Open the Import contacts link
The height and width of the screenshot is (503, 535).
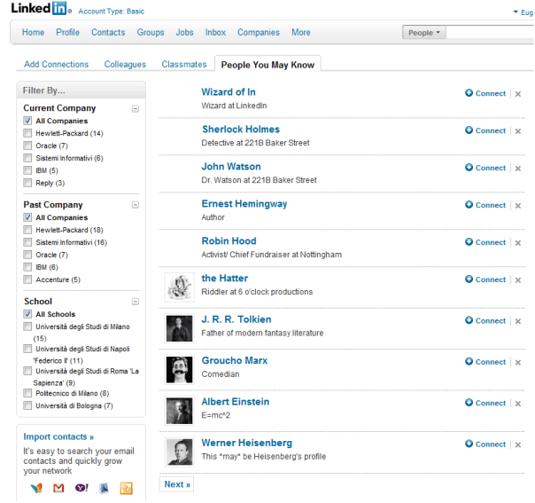click(x=58, y=436)
